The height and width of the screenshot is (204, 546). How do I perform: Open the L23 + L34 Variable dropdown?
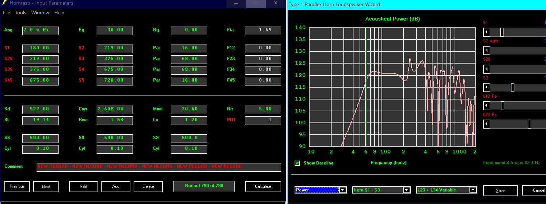[446, 190]
